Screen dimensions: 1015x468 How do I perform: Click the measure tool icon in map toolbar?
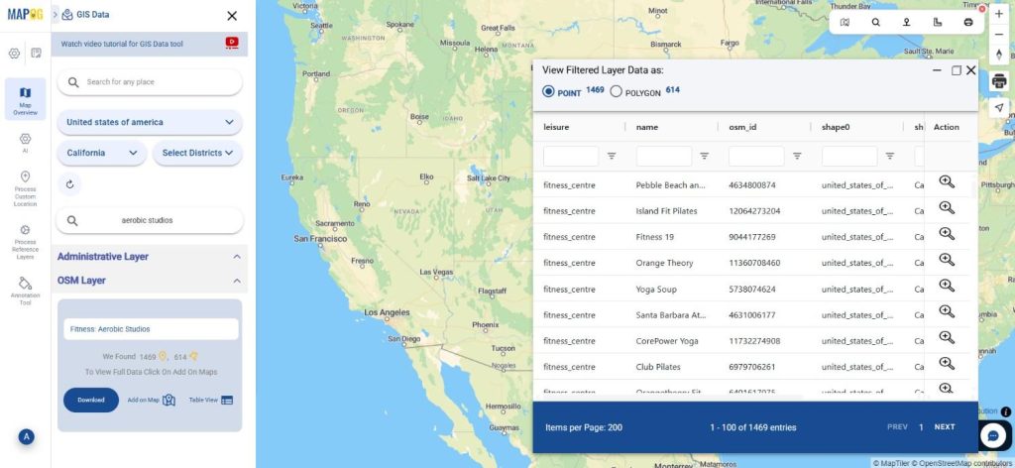tap(938, 22)
